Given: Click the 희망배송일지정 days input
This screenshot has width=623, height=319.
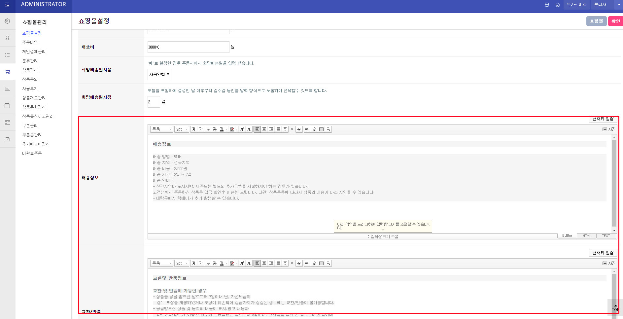Looking at the screenshot, I should pyautogui.click(x=154, y=102).
